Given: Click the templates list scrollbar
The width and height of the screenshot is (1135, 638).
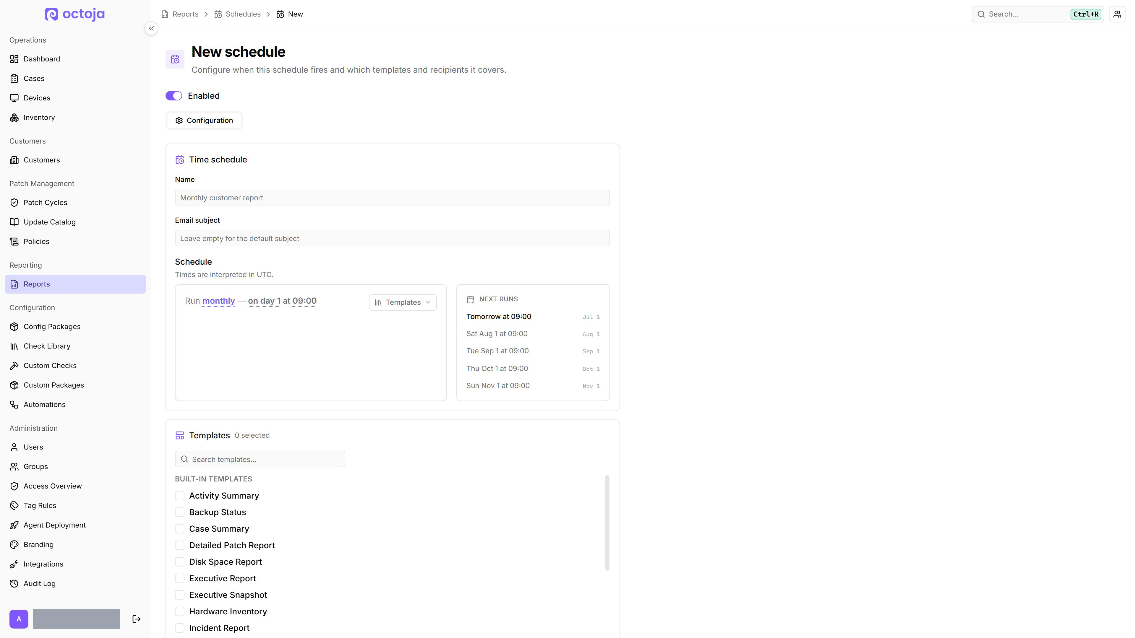Looking at the screenshot, I should pos(607,523).
